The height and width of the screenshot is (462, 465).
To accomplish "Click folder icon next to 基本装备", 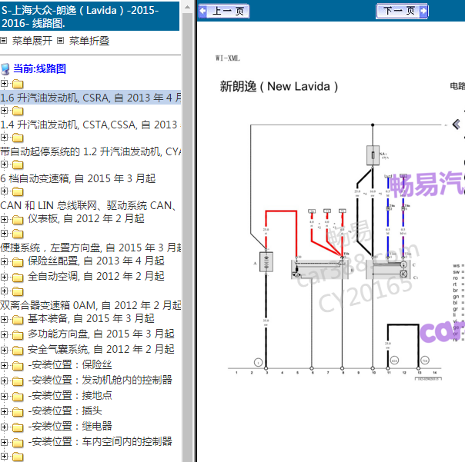I will tap(18, 320).
